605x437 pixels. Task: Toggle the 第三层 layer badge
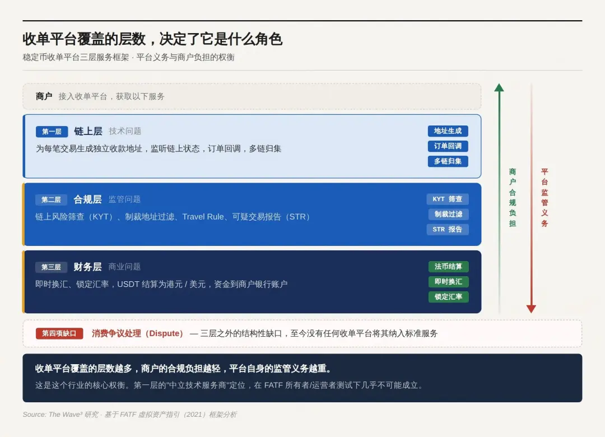point(51,267)
